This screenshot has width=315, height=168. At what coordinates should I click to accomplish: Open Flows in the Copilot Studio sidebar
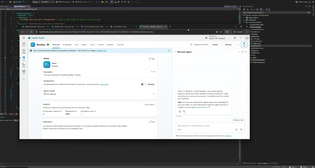click(24, 65)
